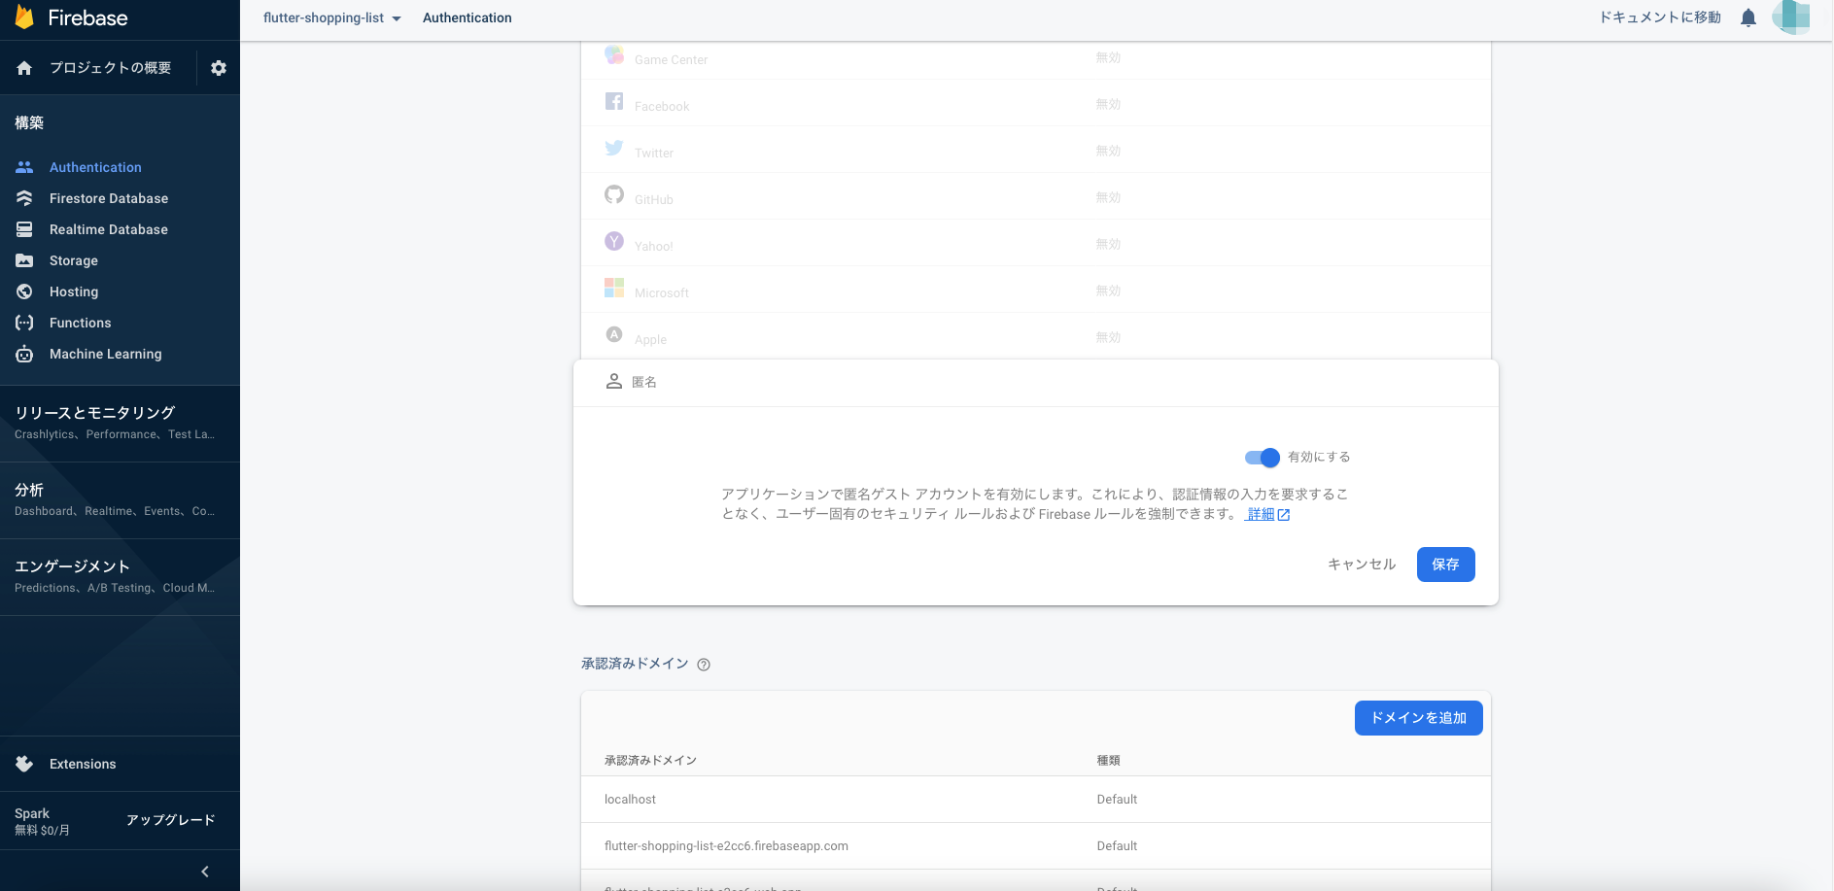Click the project settings gear icon

[x=219, y=68]
